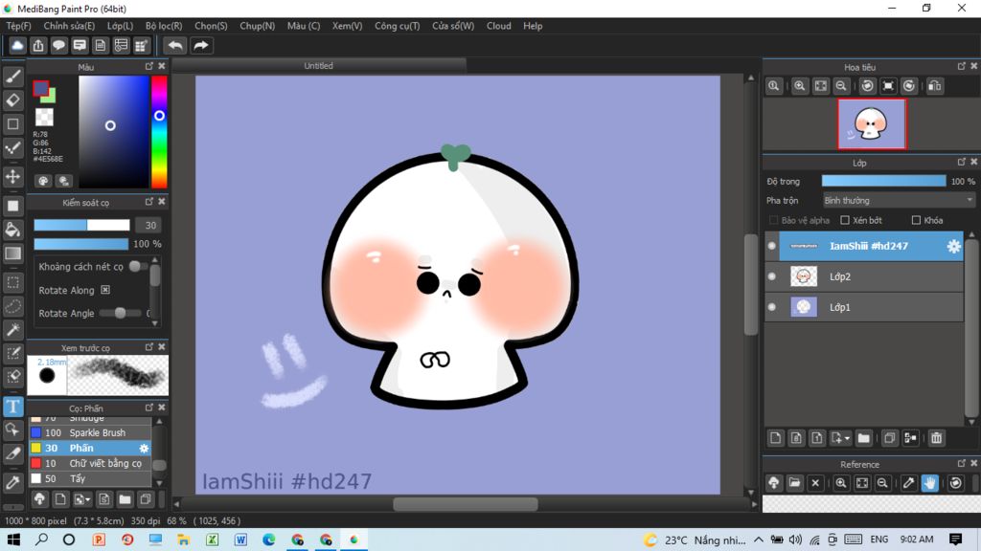Open the add layer dropdown arrow
981x551 pixels.
[847, 438]
